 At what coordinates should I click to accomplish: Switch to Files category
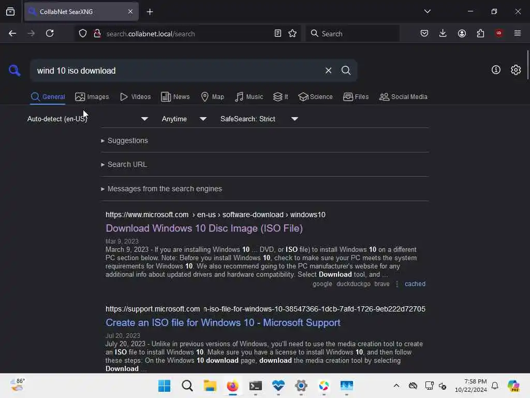(x=356, y=97)
